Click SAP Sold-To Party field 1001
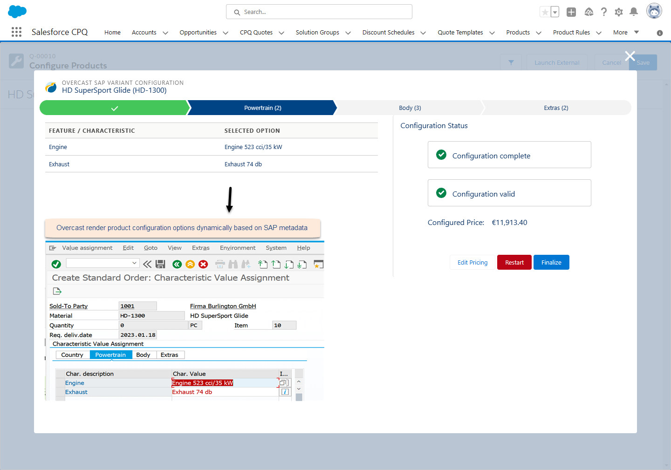Screen dimensions: 671x470 coord(137,306)
